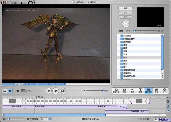Toggle the second audio track checkbox
Screen dimensions: 171x122
pos(168,111)
